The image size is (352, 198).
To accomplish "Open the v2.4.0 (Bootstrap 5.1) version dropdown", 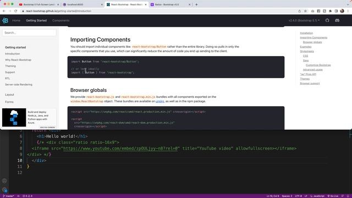I will (304, 20).
